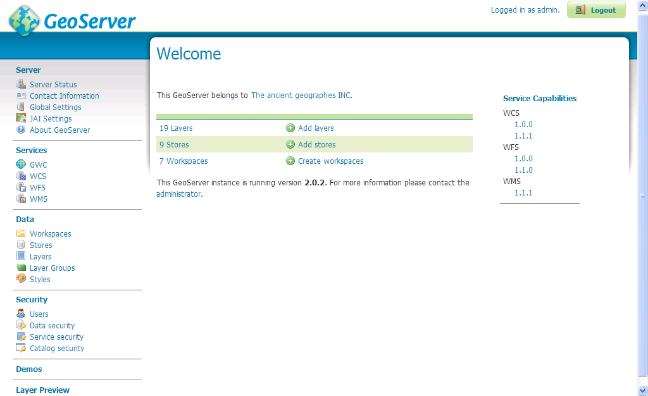Open JAI Settings using its icon
648x396 pixels.
point(21,118)
